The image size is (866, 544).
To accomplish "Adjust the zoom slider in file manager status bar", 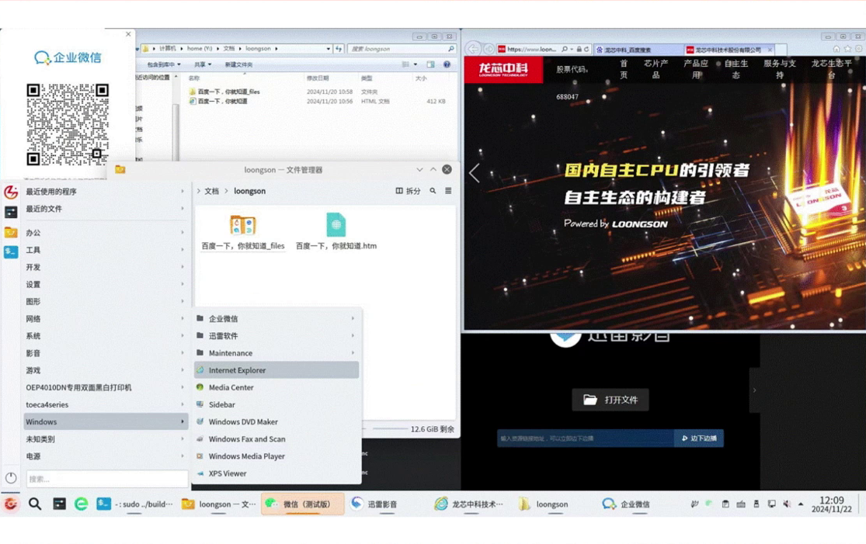I will click(x=390, y=428).
